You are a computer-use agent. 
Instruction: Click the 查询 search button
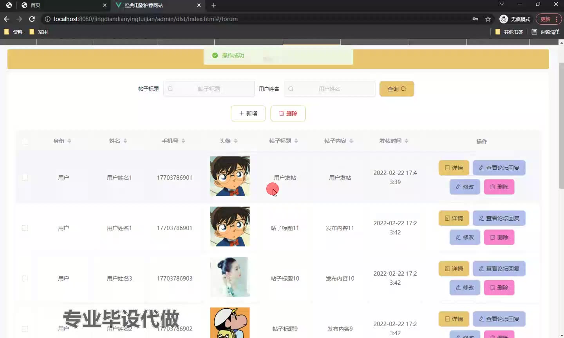pos(397,89)
